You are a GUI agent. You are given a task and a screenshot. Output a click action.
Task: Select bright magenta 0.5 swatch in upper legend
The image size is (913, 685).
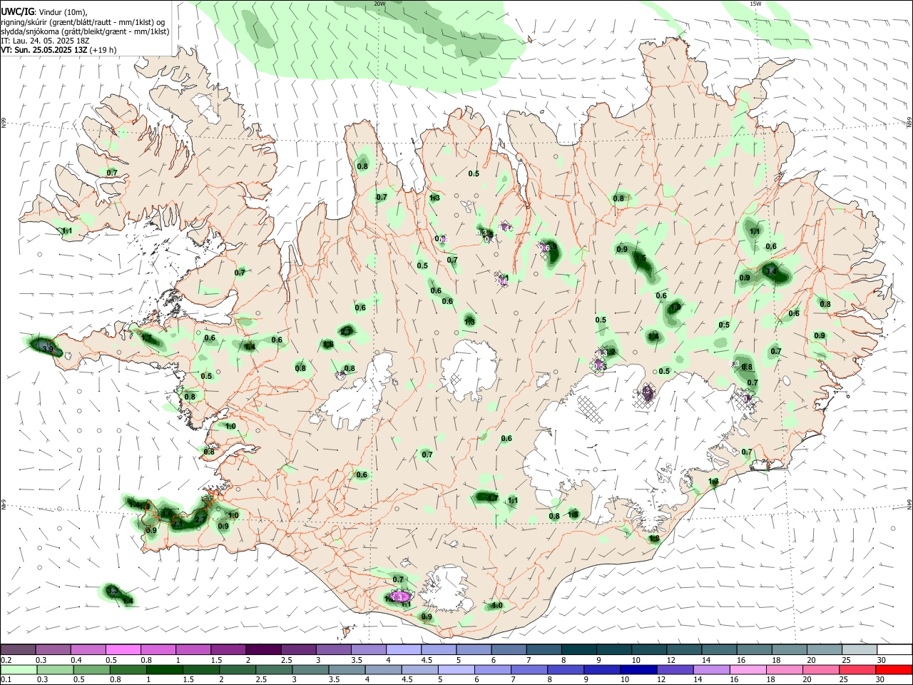123,650
